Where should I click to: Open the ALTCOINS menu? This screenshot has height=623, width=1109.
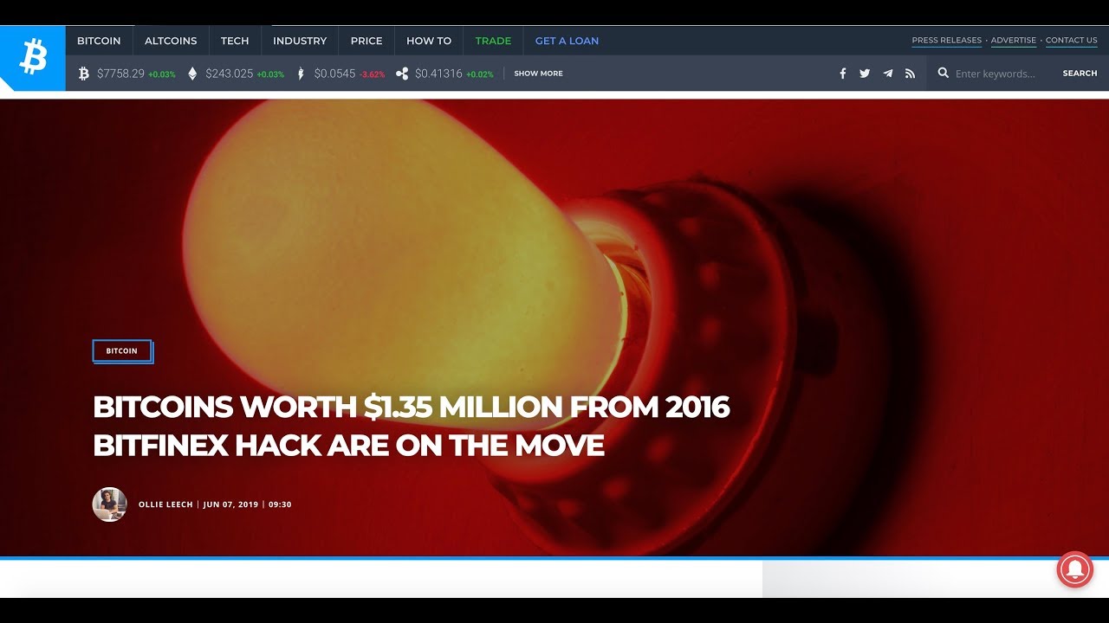coord(171,41)
